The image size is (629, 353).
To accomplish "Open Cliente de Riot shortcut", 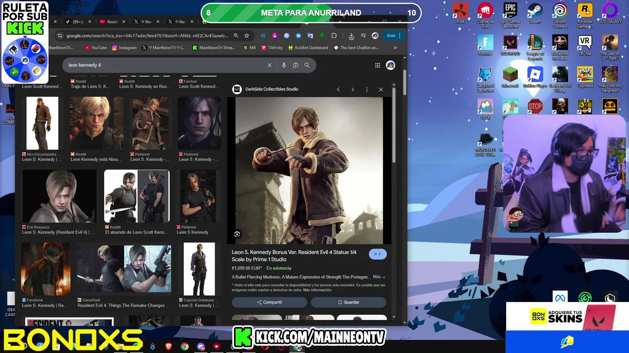I will 486,15.
